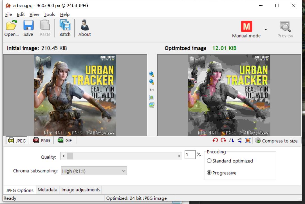This screenshot has height=204, width=305.
Task: Click the resize image icon
Action: [x=248, y=140]
